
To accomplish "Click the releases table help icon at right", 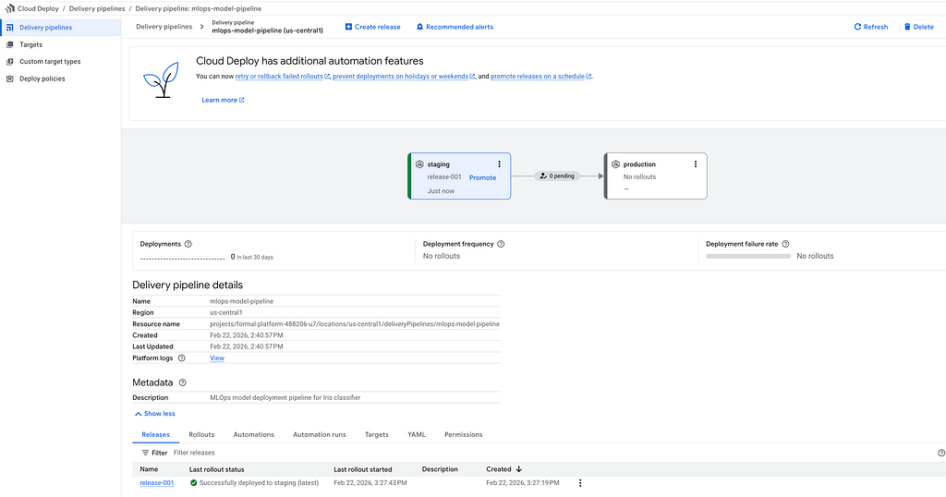I will click(941, 453).
